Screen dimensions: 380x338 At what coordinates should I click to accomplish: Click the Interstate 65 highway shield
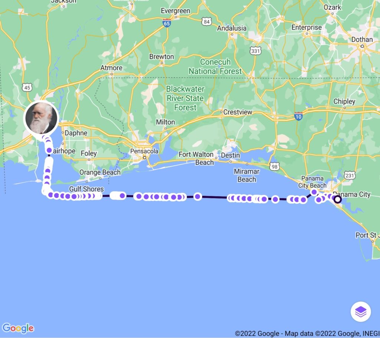(x=167, y=23)
